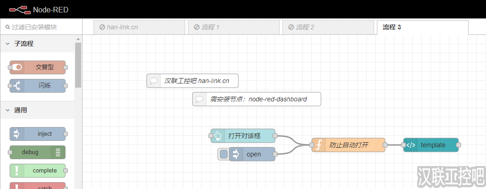Collapse the 通用 palette category
The width and height of the screenshot is (486, 189).
pos(8,110)
